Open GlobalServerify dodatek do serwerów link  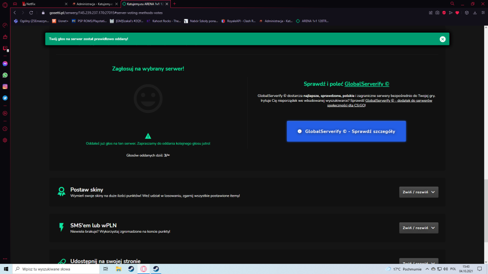(x=380, y=103)
